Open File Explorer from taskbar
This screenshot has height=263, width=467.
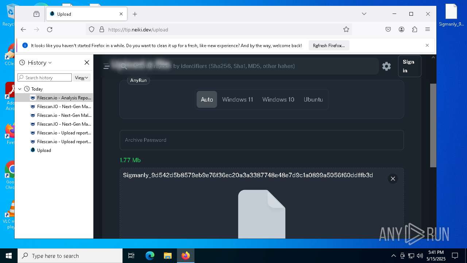167,256
